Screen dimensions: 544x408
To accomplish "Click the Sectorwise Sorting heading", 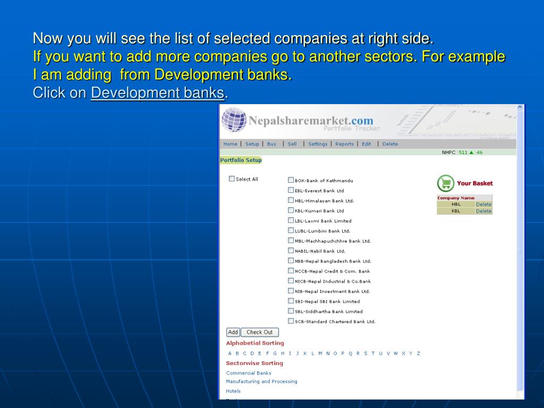I will (x=254, y=363).
